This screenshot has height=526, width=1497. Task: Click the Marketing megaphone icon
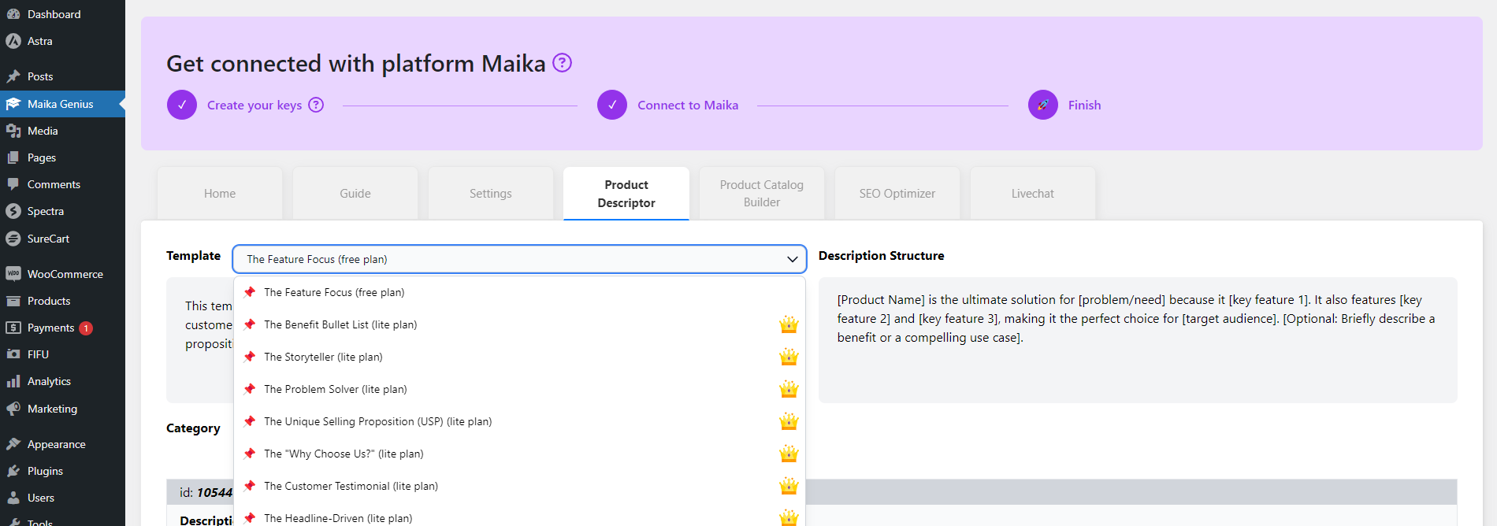click(x=13, y=409)
